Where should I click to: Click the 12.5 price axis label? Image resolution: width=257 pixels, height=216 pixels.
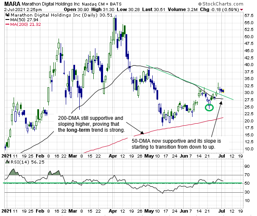coord(249,142)
